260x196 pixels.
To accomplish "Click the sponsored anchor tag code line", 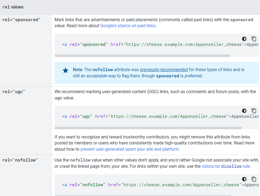I will click(x=160, y=45).
